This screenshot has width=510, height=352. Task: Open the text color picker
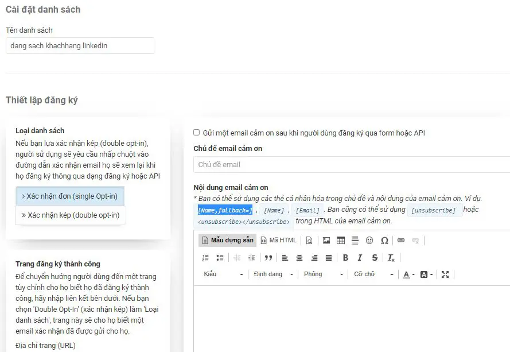pyautogui.click(x=408, y=274)
